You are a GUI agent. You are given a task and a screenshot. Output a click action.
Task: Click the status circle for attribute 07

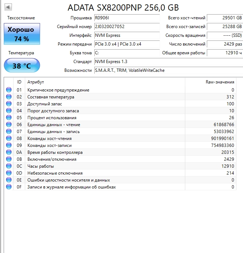9,131
